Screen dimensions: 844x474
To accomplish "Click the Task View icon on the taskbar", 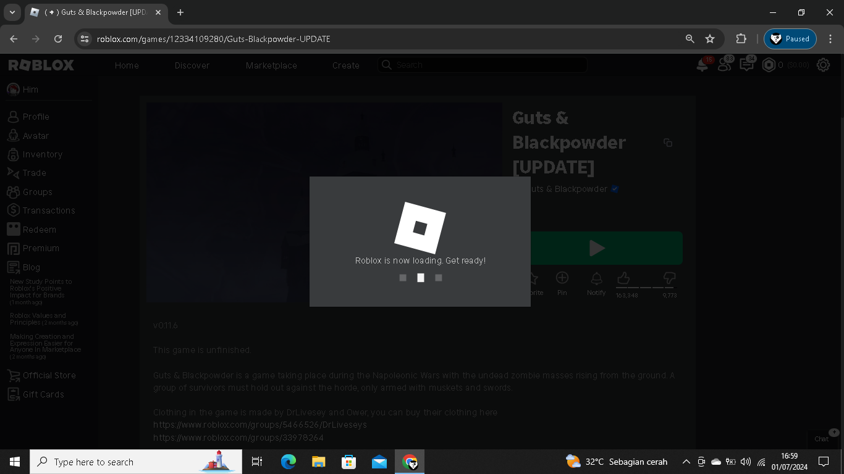I will pyautogui.click(x=257, y=462).
